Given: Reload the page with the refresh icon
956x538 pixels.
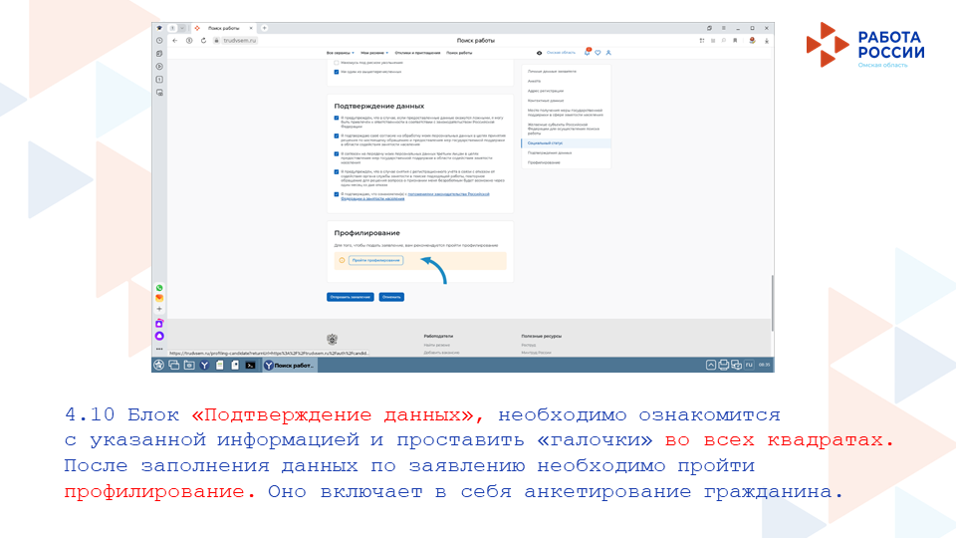Looking at the screenshot, I should (x=203, y=40).
